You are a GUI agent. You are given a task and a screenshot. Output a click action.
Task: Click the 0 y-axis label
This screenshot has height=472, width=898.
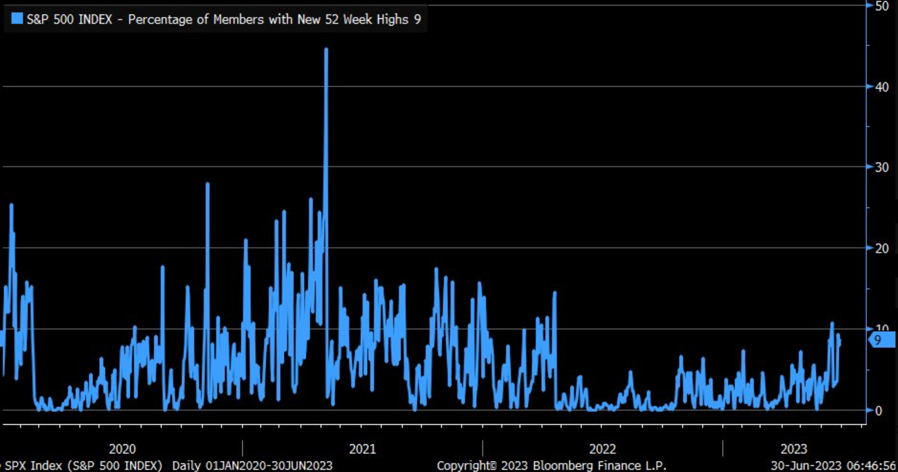pyautogui.click(x=878, y=411)
